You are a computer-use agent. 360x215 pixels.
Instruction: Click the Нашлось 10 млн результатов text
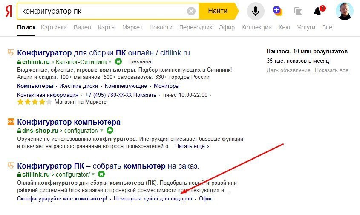pyautogui.click(x=307, y=52)
